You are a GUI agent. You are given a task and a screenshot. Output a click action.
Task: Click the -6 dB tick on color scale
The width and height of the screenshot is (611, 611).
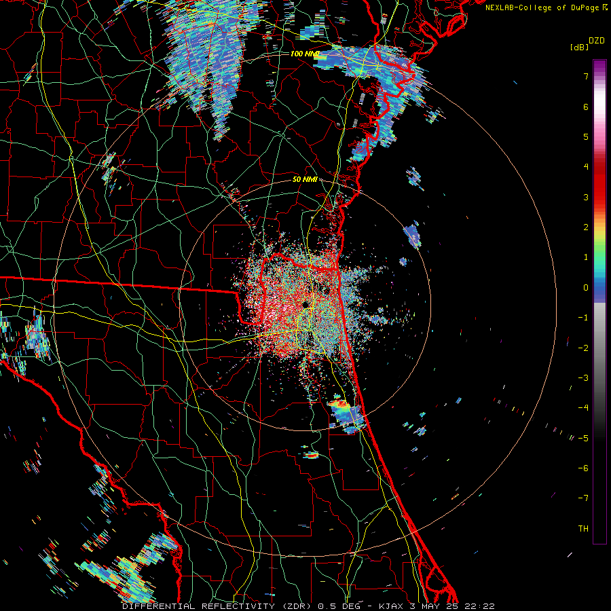click(583, 468)
